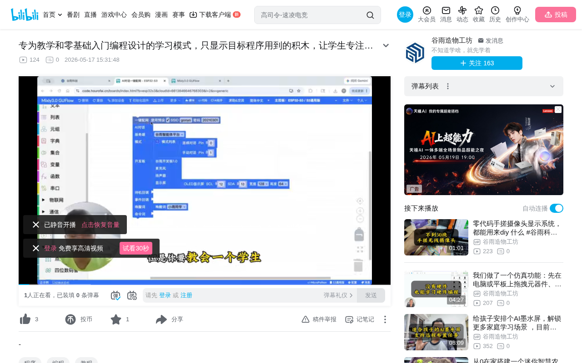Open the 游戏中心 game center
The width and height of the screenshot is (582, 363).
pos(114,15)
